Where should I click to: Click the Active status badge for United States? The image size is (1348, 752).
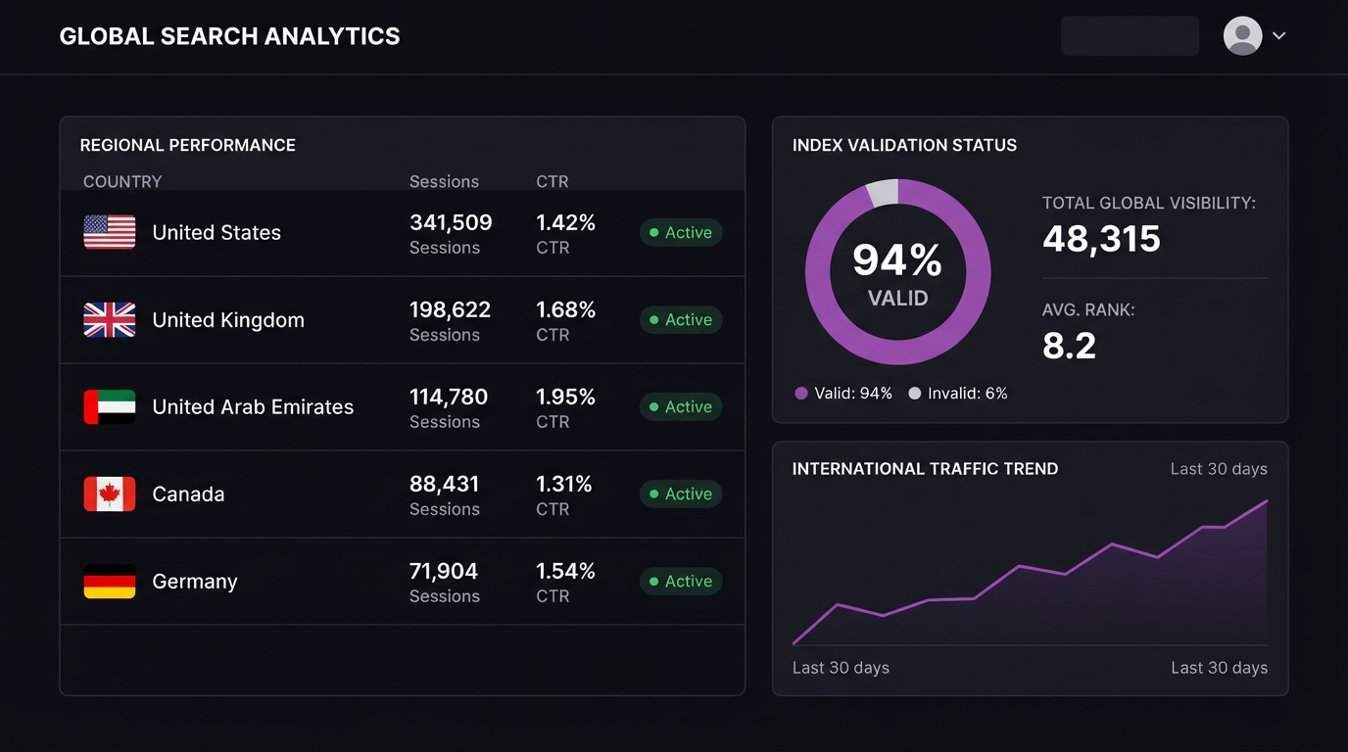[681, 232]
